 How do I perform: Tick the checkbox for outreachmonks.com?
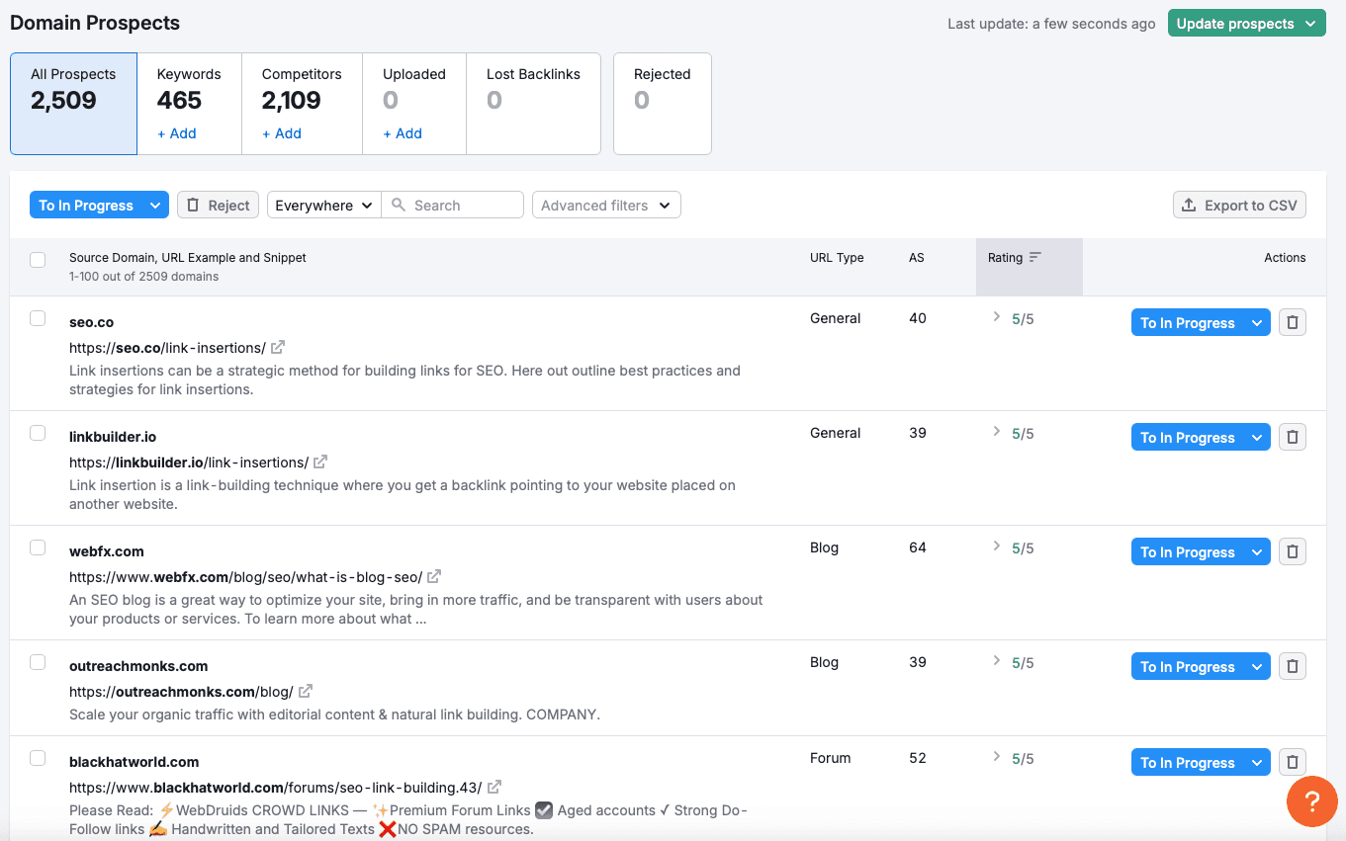[38, 662]
